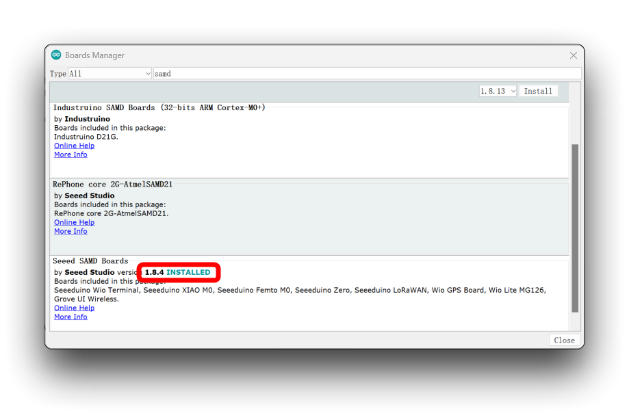This screenshot has width=629, height=415.
Task: Click the 'Grove UI Wireless.' text
Action: [x=86, y=299]
